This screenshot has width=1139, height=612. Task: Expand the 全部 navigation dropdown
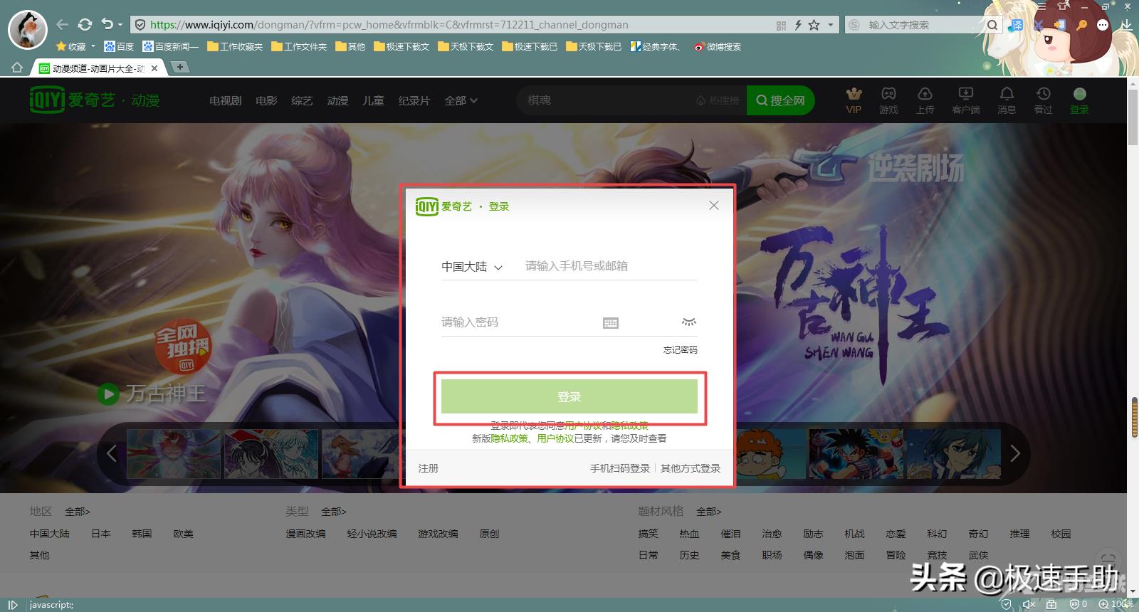(461, 101)
